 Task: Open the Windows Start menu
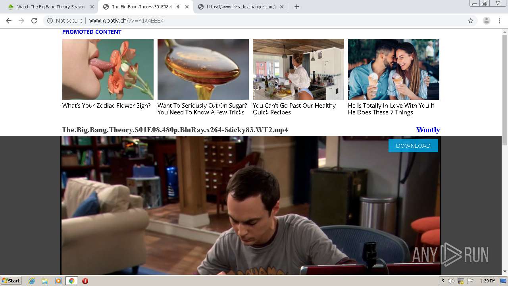pyautogui.click(x=11, y=281)
